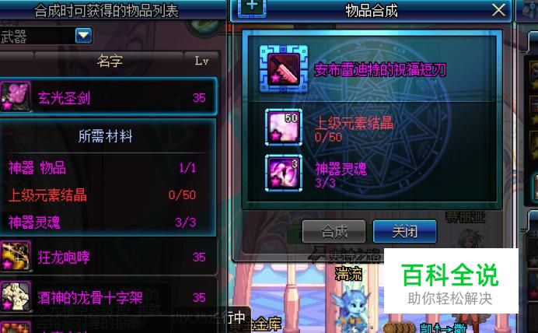Collapse the 玄光圣剑 materials row
538x333 pixels.
(x=108, y=96)
